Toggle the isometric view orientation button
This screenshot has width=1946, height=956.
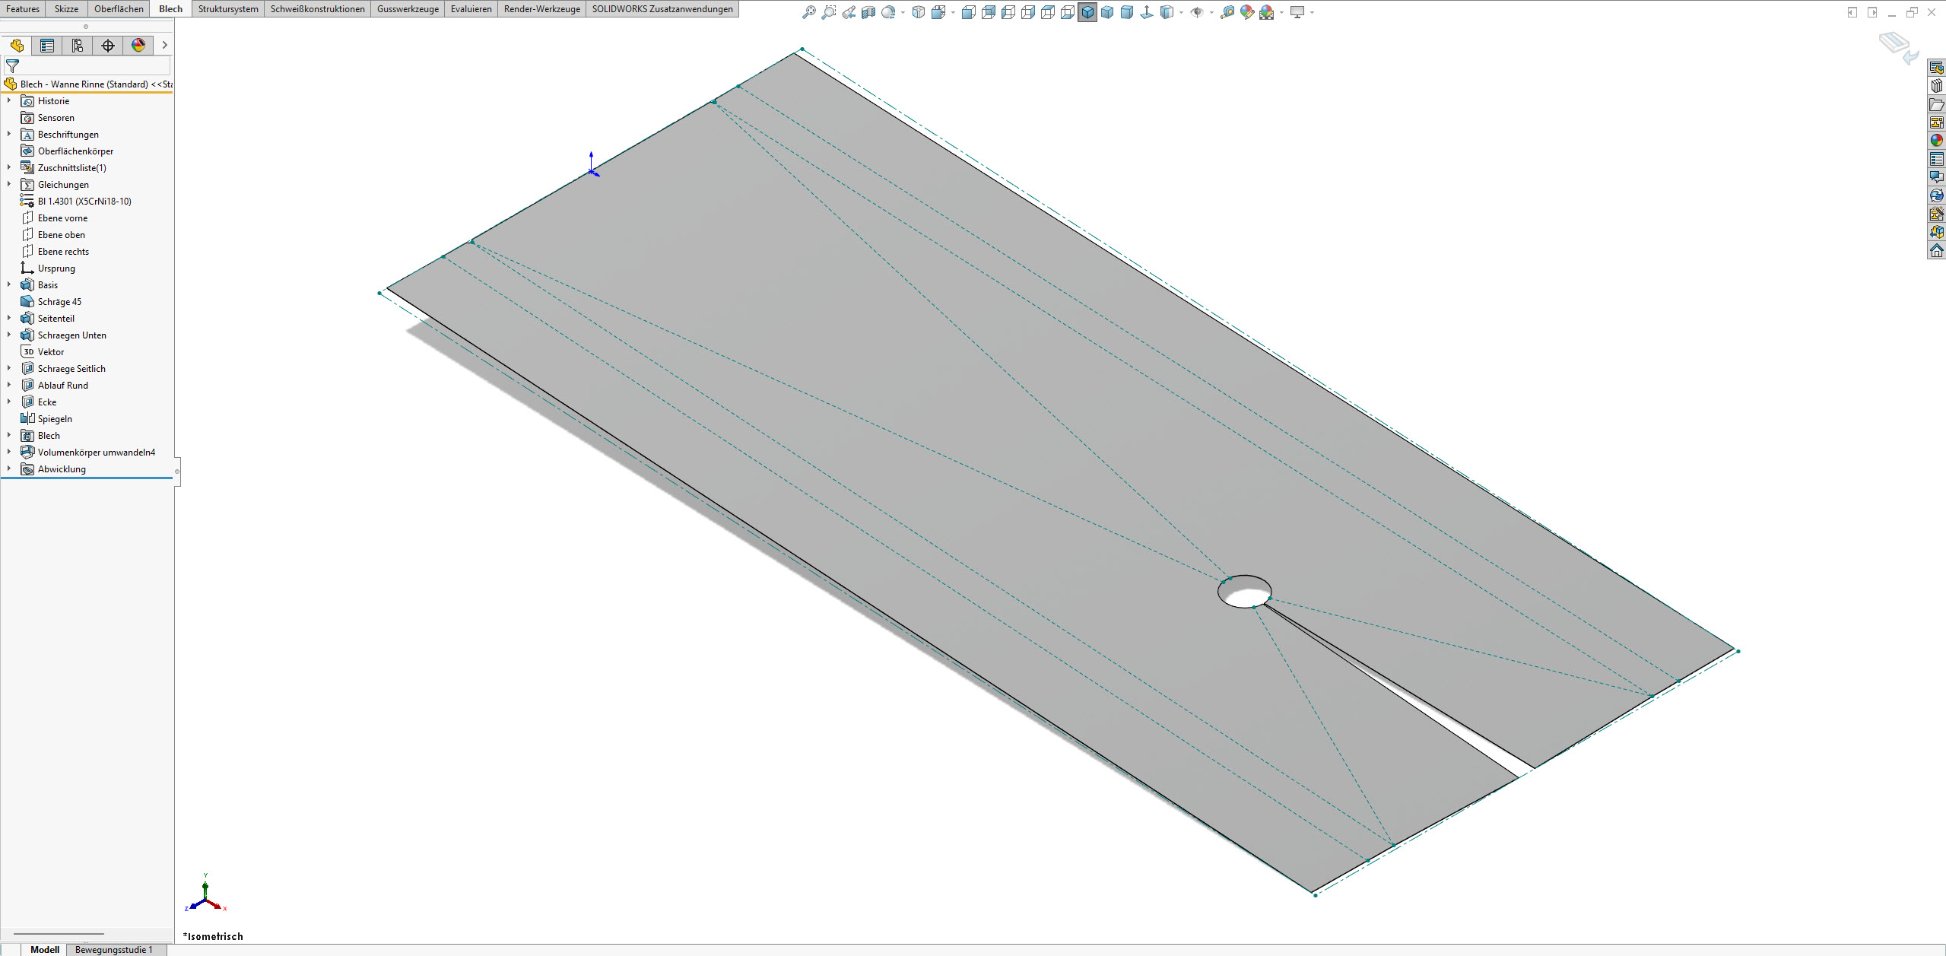[x=1087, y=12]
